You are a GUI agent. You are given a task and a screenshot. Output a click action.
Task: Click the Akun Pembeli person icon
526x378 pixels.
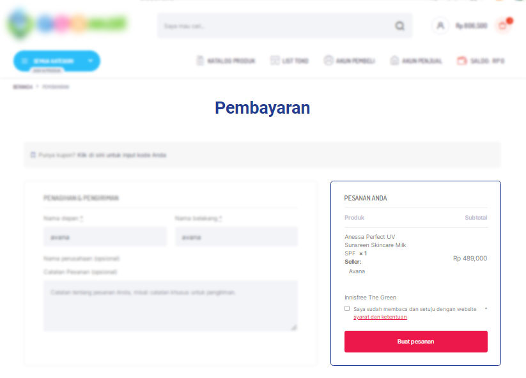click(x=329, y=61)
